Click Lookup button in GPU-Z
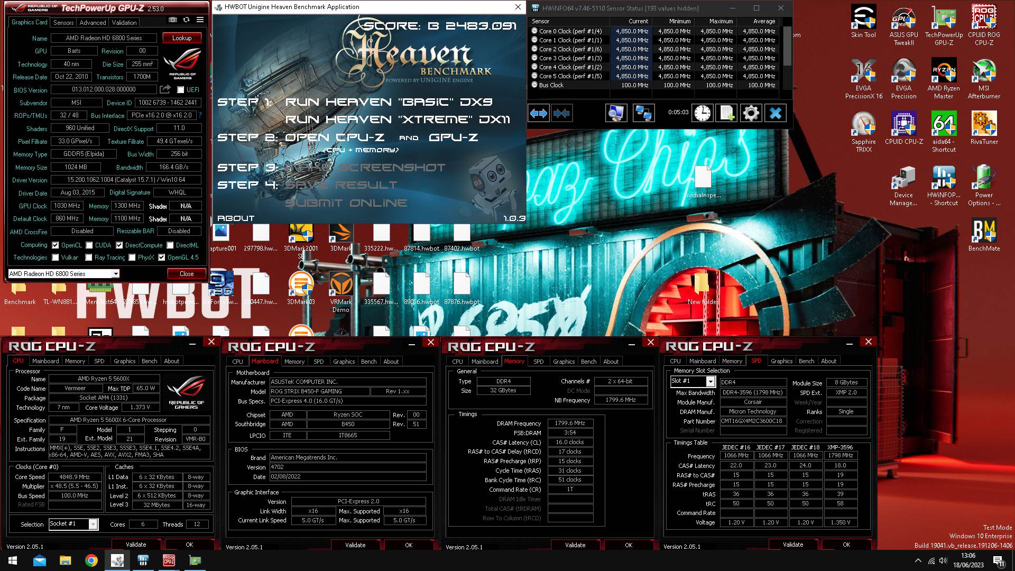This screenshot has height=571, width=1015. 182,38
